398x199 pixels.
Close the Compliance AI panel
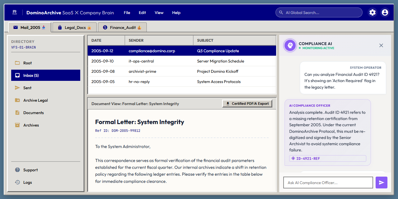(381, 45)
